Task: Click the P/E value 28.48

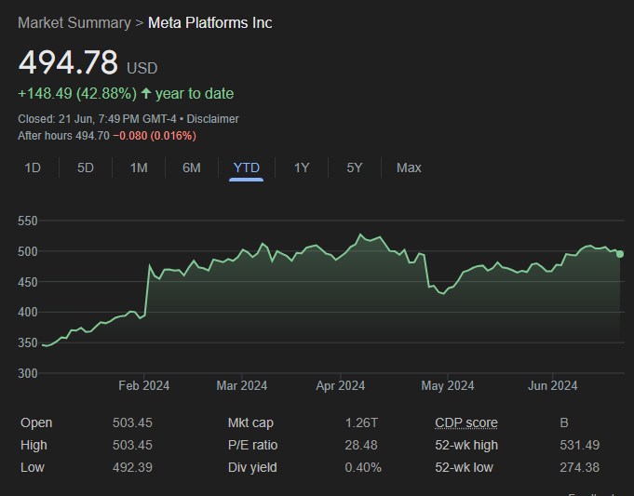Action: pyautogui.click(x=361, y=445)
